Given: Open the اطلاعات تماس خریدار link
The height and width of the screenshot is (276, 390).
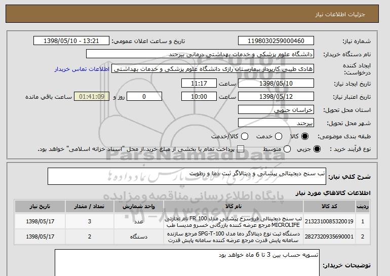Looking at the screenshot, I should coord(82,69).
